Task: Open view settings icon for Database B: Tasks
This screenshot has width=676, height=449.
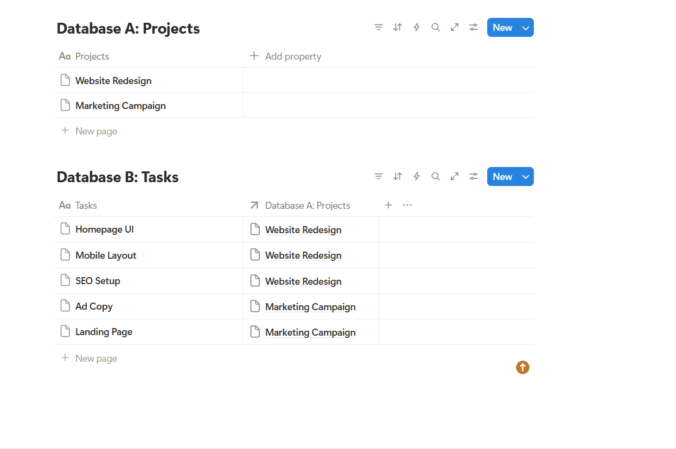Action: tap(474, 176)
